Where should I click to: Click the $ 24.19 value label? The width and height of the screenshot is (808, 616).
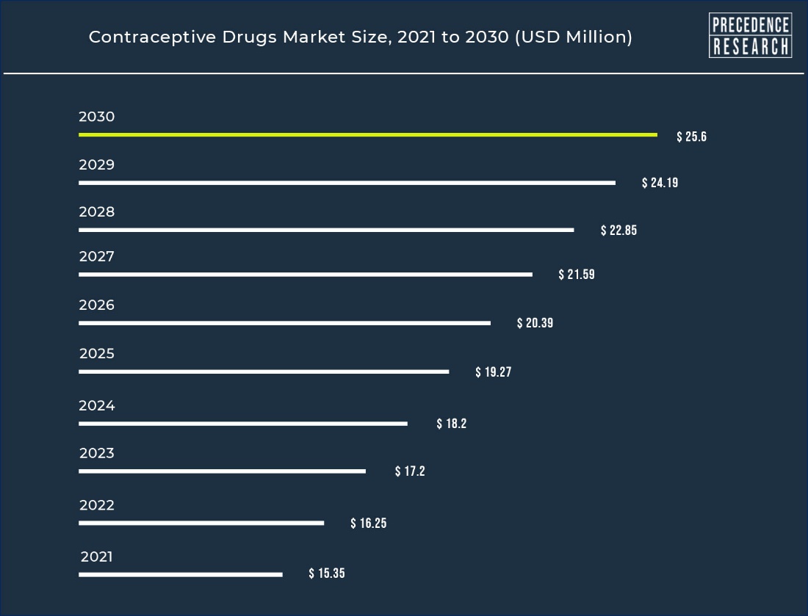pyautogui.click(x=660, y=183)
